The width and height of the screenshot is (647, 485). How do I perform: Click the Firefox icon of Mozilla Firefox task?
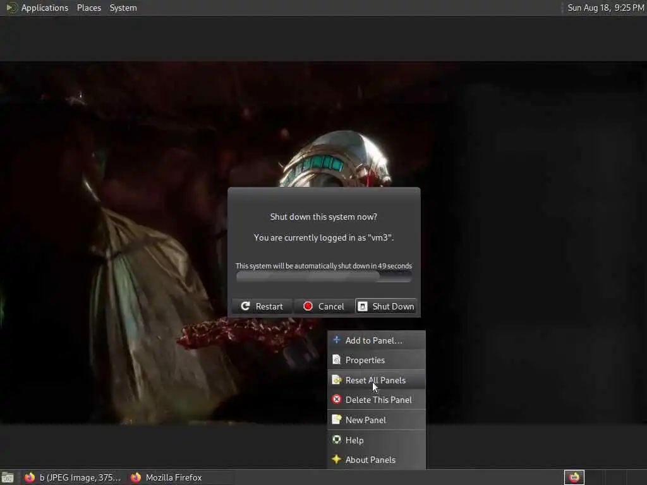coord(136,477)
